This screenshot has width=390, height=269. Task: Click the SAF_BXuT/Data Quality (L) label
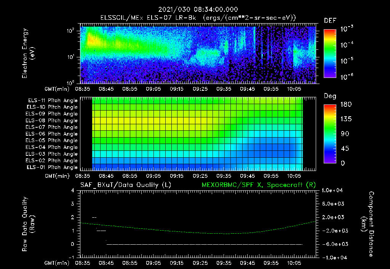tap(126, 185)
